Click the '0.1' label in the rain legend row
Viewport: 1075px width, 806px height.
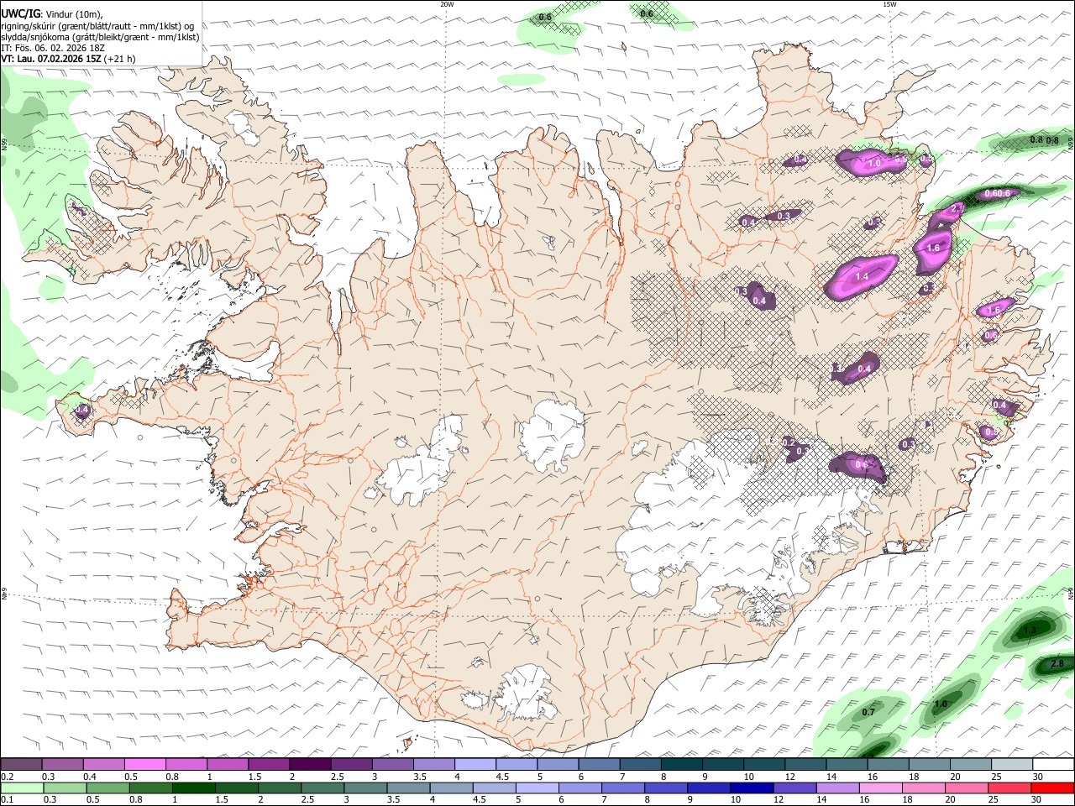pyautogui.click(x=7, y=799)
